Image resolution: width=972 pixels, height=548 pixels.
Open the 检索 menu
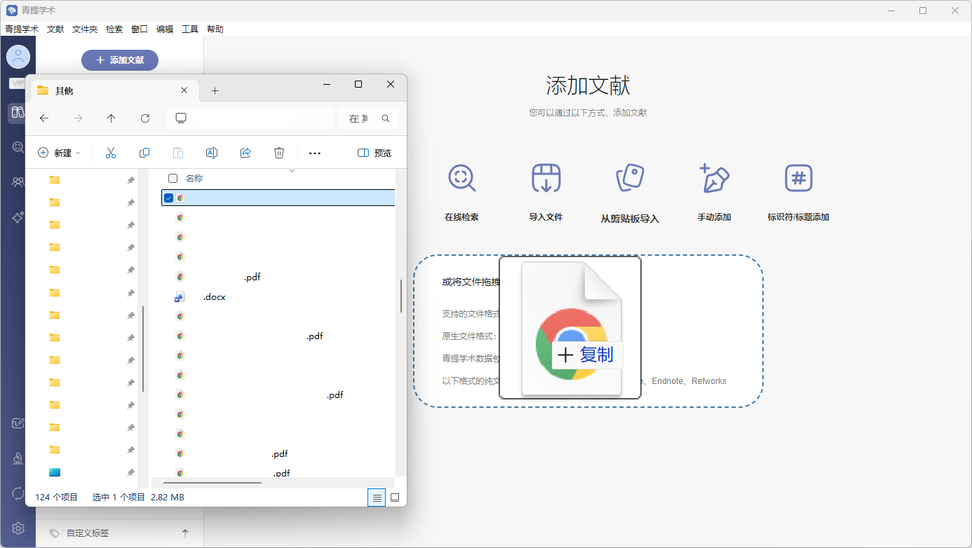(x=114, y=29)
